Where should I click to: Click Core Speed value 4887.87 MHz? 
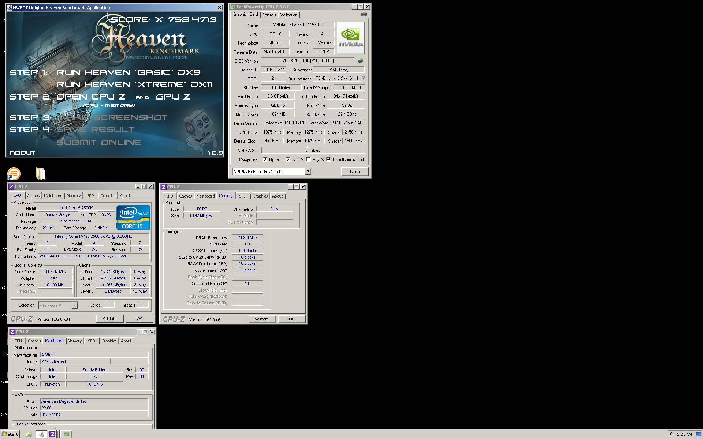point(55,272)
